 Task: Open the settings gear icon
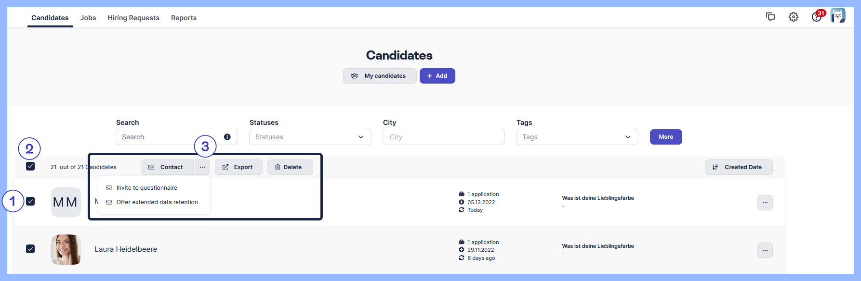pos(794,17)
